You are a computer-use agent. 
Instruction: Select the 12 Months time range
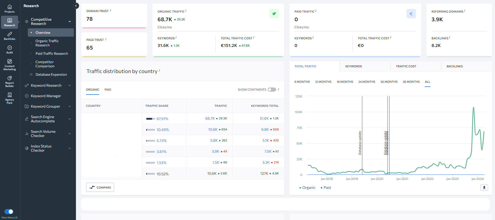[323, 82]
